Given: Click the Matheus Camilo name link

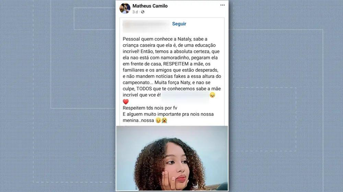Looking at the screenshot, I should [x=150, y=6].
